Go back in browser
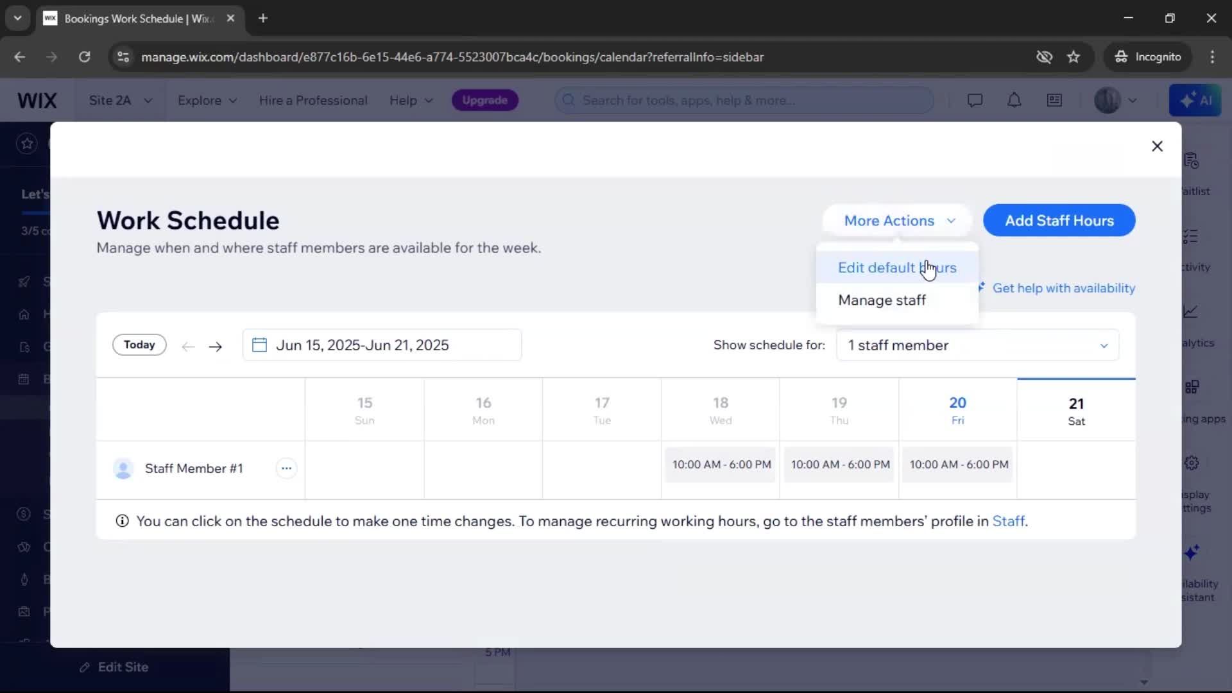This screenshot has width=1232, height=693. pyautogui.click(x=20, y=57)
